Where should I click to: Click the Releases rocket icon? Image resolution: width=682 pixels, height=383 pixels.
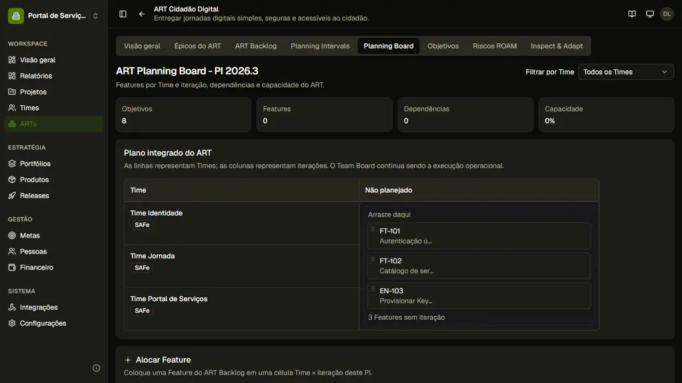click(x=12, y=195)
